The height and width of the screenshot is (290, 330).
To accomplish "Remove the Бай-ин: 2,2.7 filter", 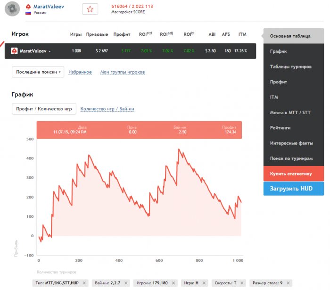I will click(x=126, y=283).
